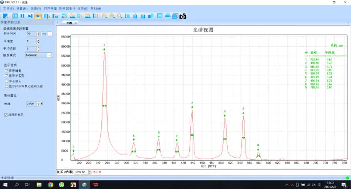The width and height of the screenshot is (351, 189).
Task: Click the single-step acquisition button
Action: click(30, 16)
